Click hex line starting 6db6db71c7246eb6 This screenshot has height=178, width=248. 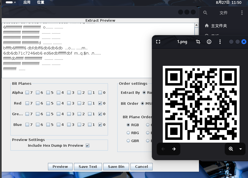(52, 53)
